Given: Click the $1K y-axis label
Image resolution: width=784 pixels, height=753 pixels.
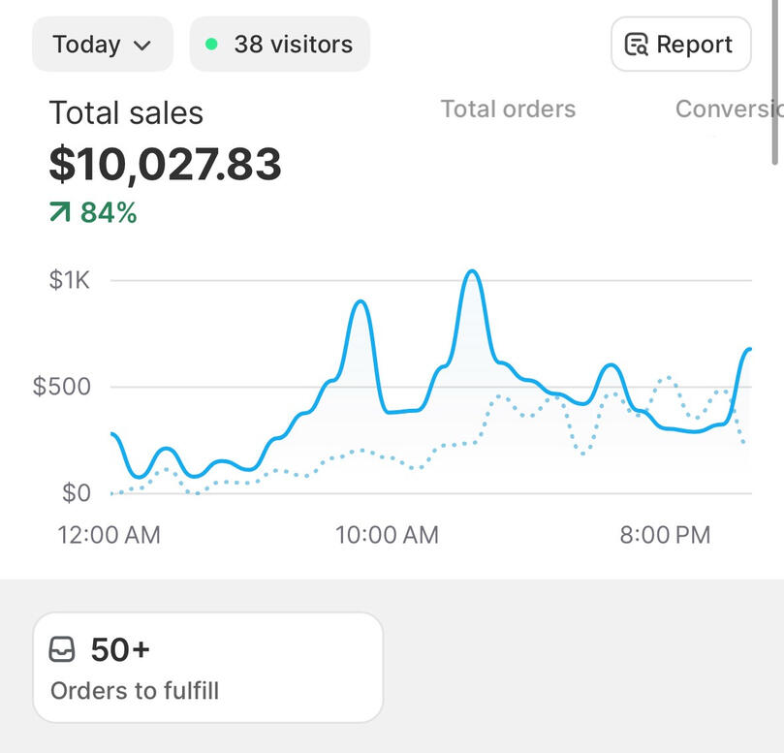Looking at the screenshot, I should pos(70,281).
